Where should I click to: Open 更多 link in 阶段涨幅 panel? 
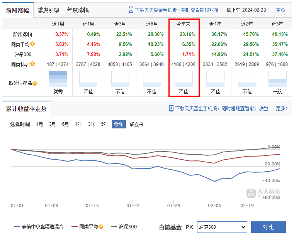pyautogui.click(x=282, y=10)
